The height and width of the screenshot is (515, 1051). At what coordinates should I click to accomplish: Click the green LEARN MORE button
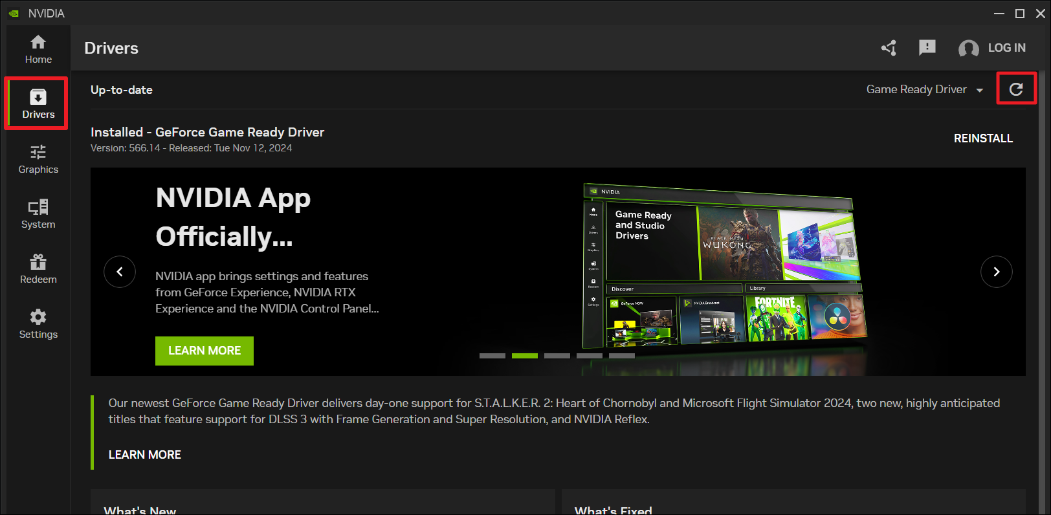click(205, 351)
